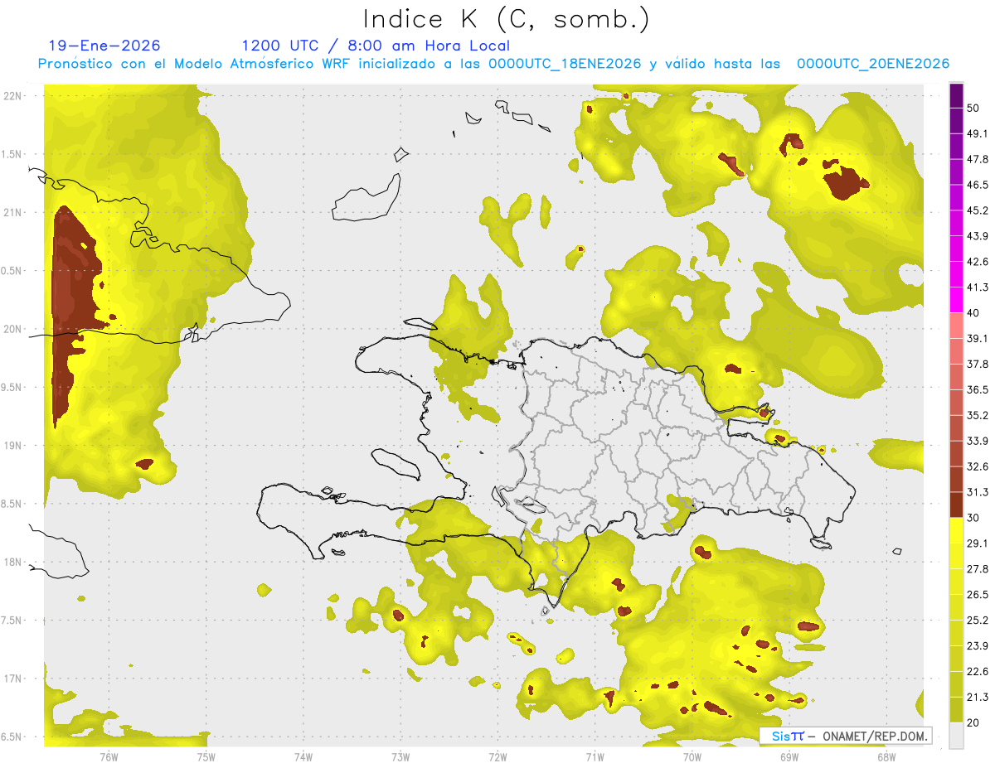Image resolution: width=995 pixels, height=768 pixels.
Task: Click the colorbar value "36.5"
Action: 978,389
